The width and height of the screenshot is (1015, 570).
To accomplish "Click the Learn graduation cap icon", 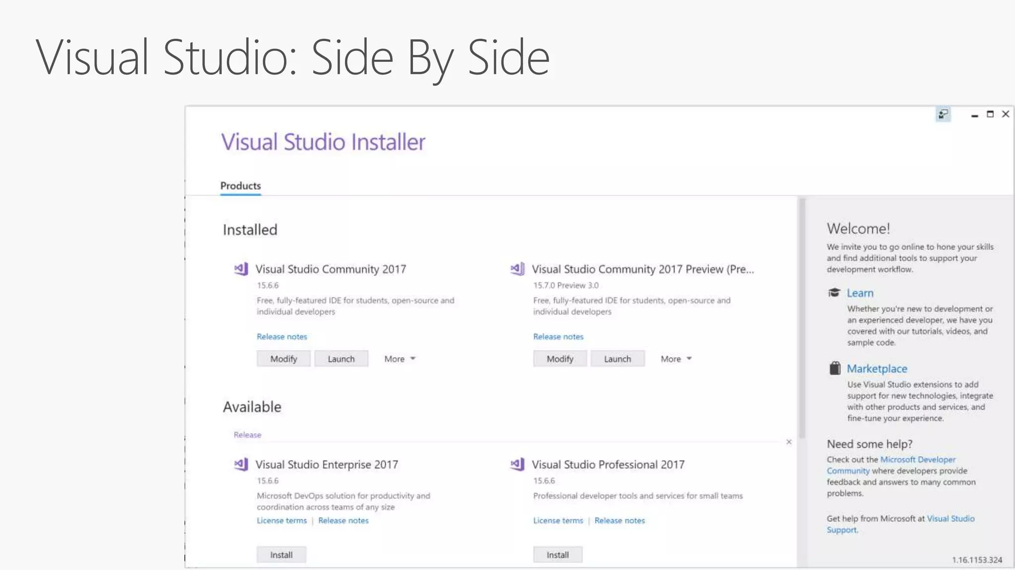I will click(x=834, y=293).
